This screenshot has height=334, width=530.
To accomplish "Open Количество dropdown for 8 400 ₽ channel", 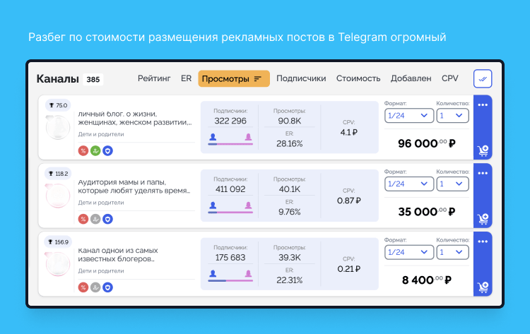I will click(452, 252).
